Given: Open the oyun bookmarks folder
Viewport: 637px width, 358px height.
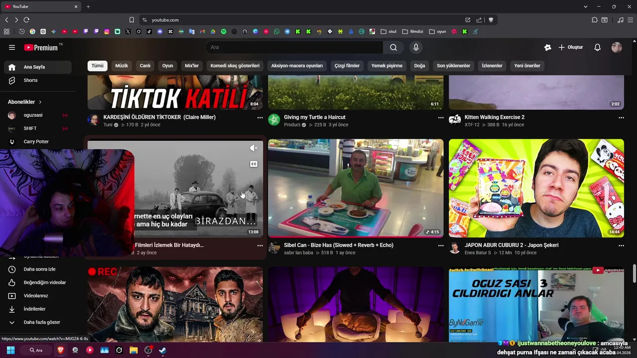Looking at the screenshot, I should click(438, 31).
